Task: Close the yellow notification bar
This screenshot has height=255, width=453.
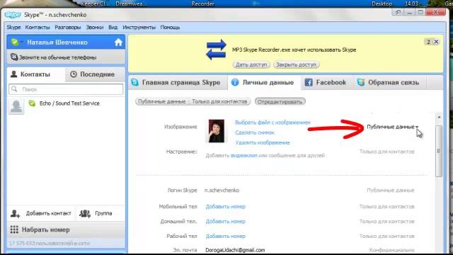Action: tap(436, 42)
